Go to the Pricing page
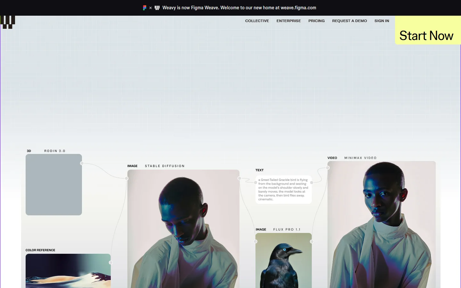 (317, 21)
